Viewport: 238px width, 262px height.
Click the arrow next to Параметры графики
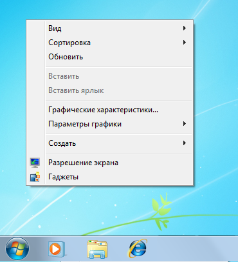click(x=185, y=124)
